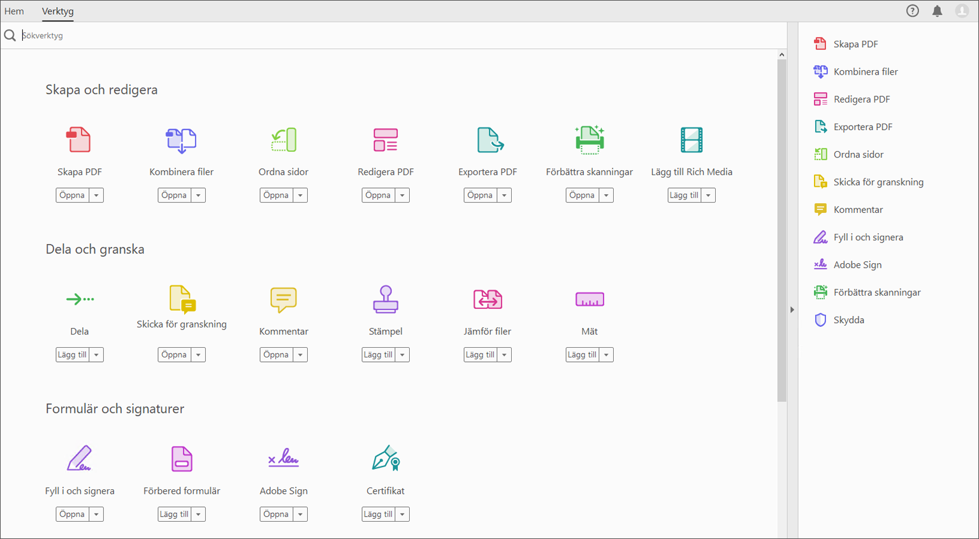Select Kommentar in the right sidebar

[x=848, y=210]
